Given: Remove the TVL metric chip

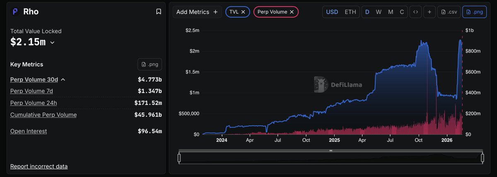Looking at the screenshot, I should tap(243, 12).
